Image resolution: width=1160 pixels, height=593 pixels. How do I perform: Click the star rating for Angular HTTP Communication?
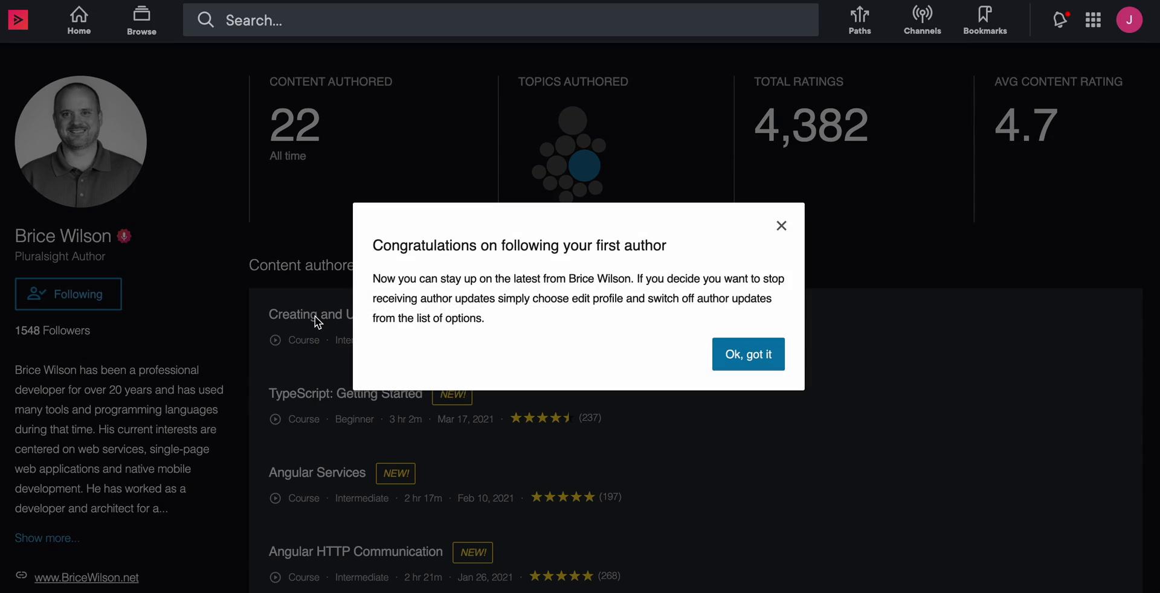561,576
